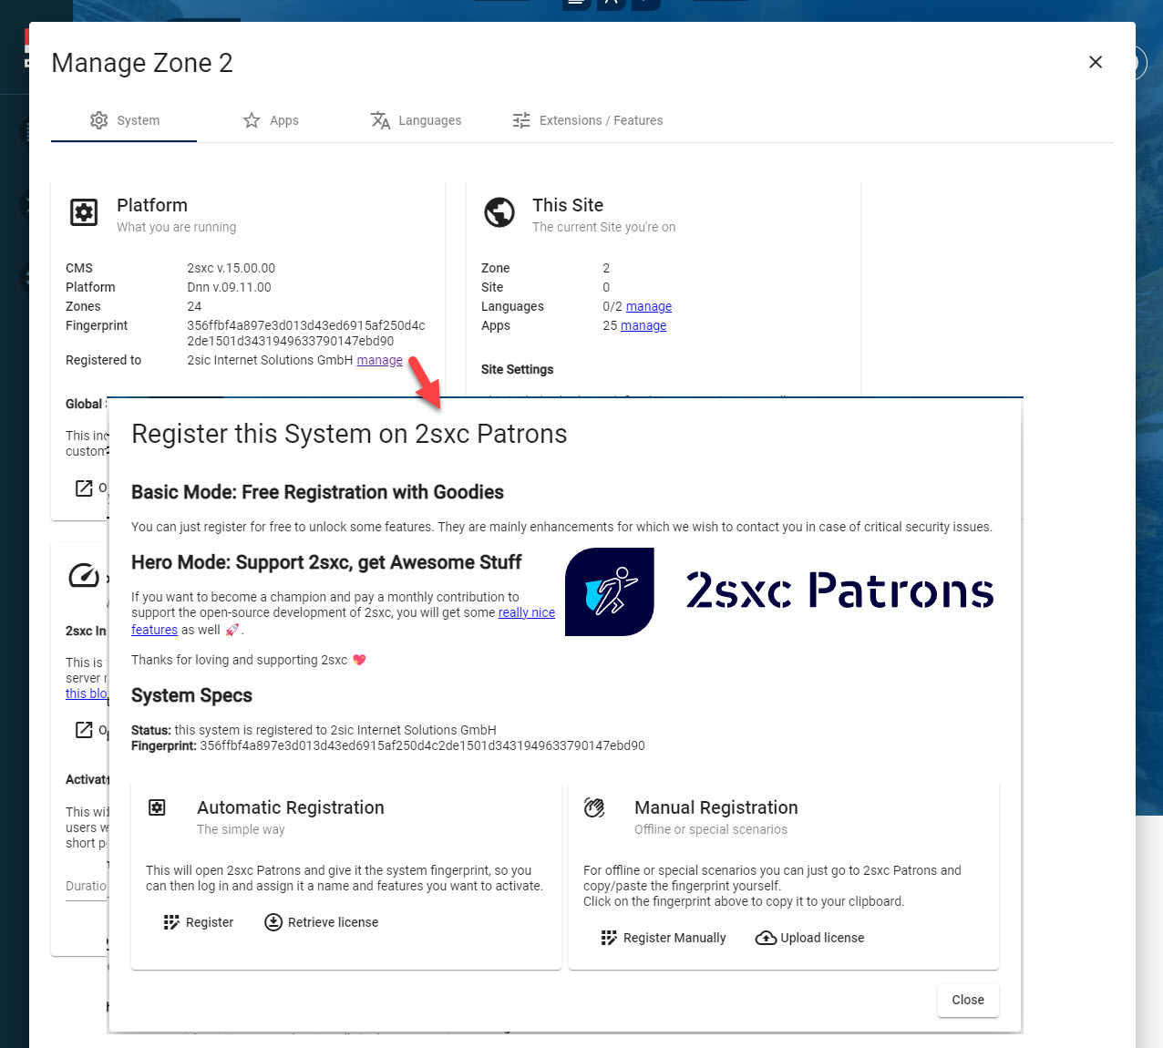The height and width of the screenshot is (1048, 1163).
Task: Switch to the Apps tab
Action: pyautogui.click(x=271, y=120)
